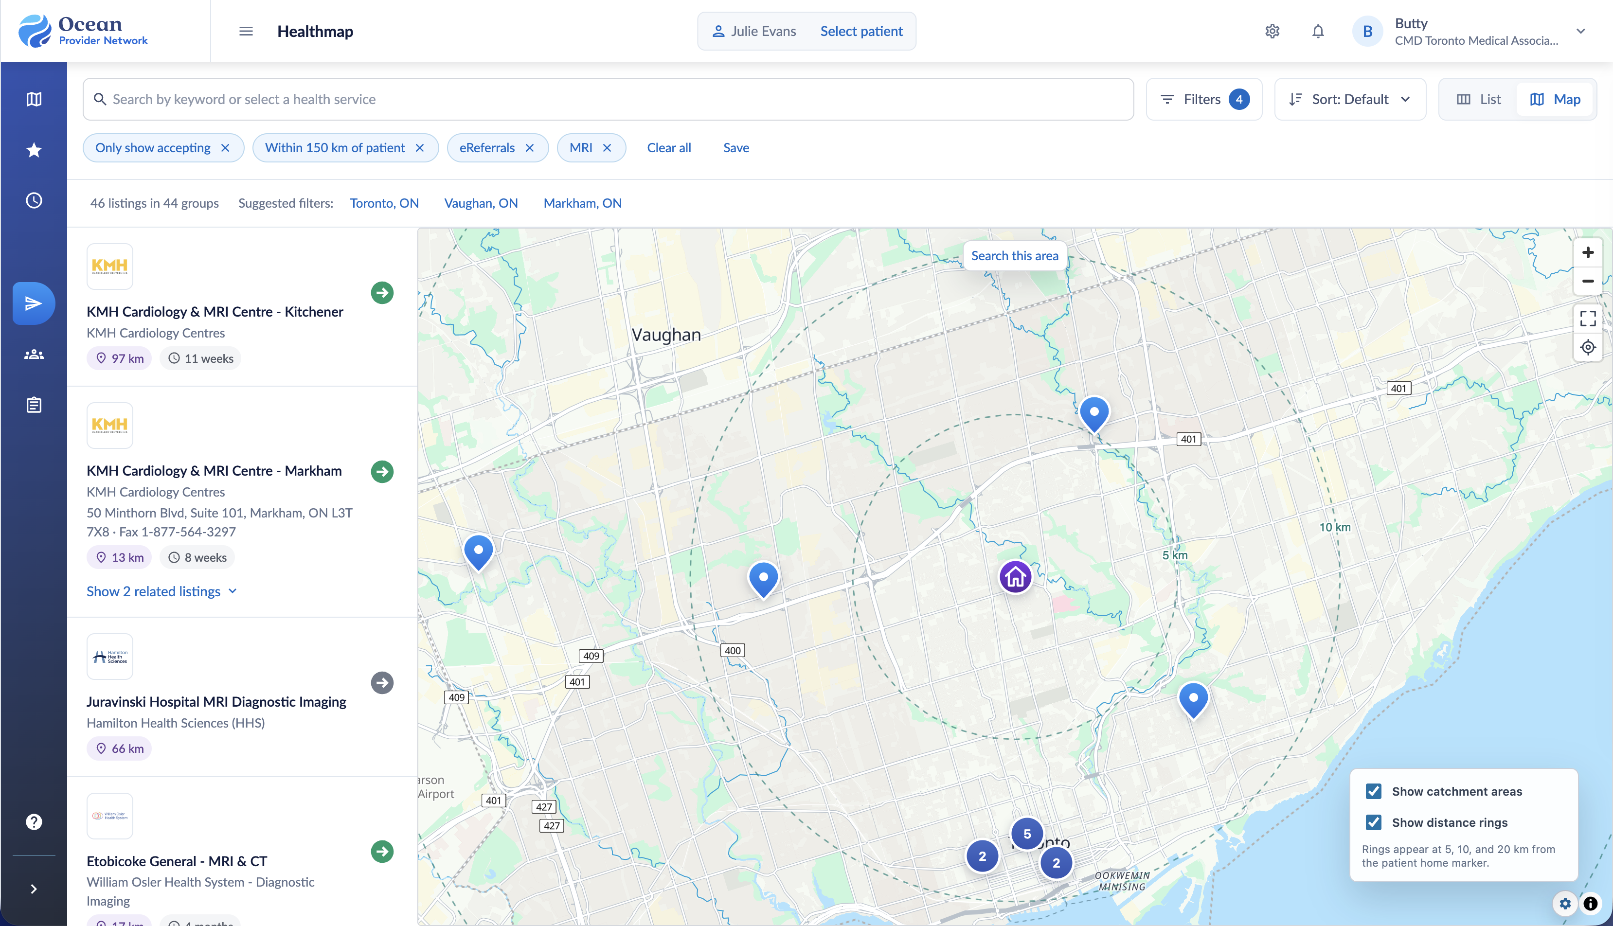Uncheck Show distance rings

pos(1373,822)
